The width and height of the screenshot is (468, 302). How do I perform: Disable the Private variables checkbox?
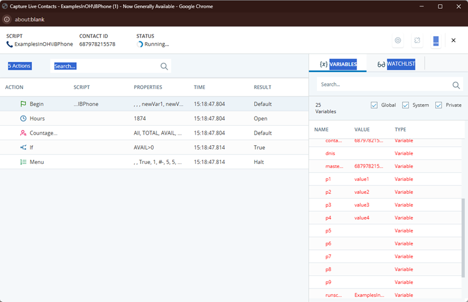[x=439, y=105]
